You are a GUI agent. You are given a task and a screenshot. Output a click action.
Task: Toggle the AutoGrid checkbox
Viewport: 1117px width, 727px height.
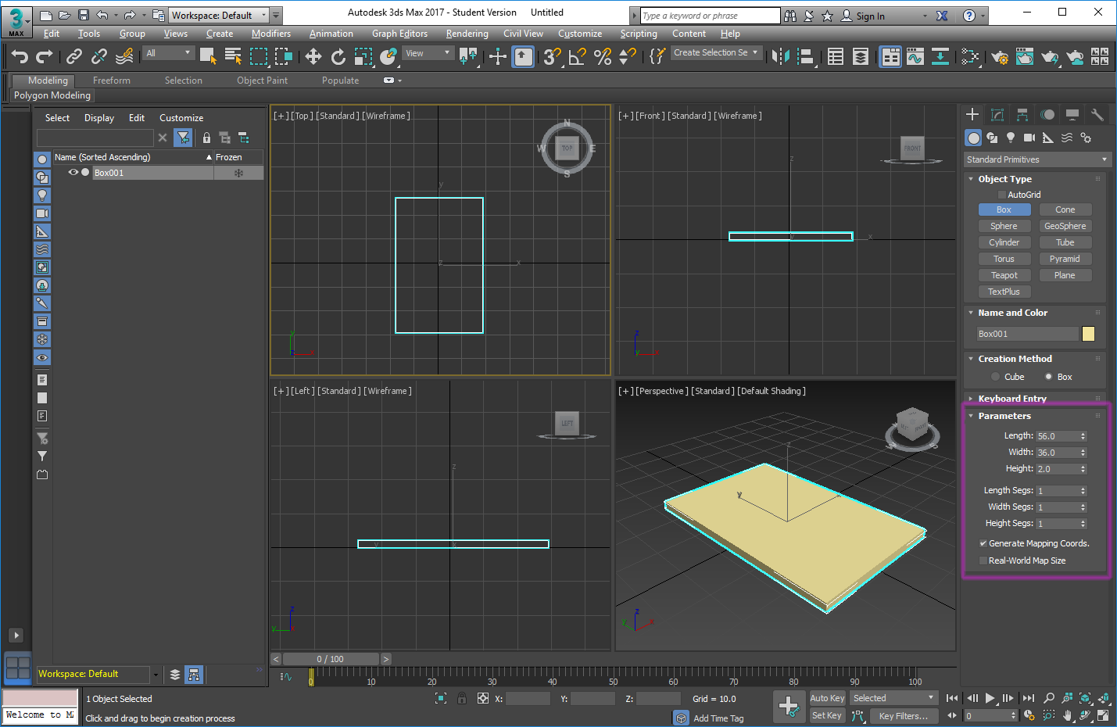pos(1002,195)
